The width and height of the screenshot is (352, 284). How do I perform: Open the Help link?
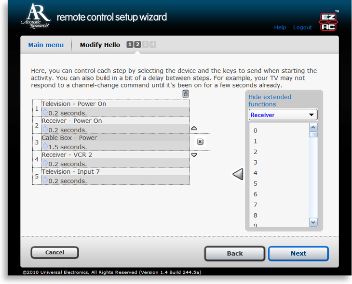280,27
